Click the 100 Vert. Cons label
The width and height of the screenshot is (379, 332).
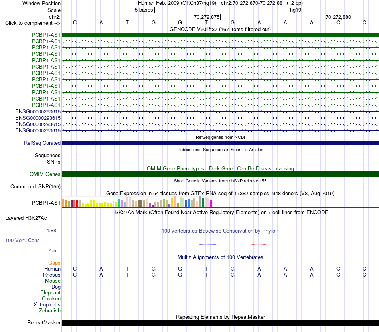tap(22, 240)
